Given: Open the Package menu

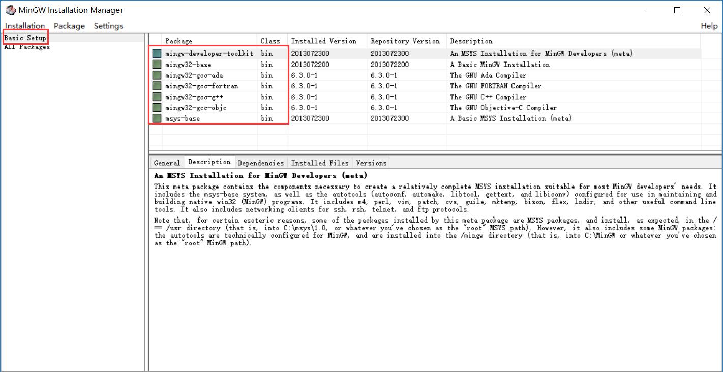Looking at the screenshot, I should (69, 26).
